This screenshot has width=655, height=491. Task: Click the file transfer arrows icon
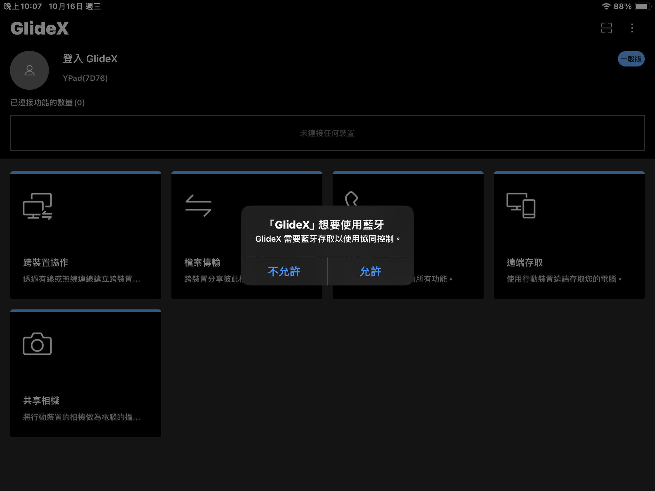198,206
